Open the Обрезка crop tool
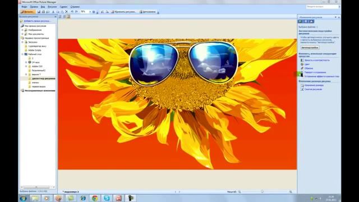This screenshot has height=202, width=359. click(309, 68)
